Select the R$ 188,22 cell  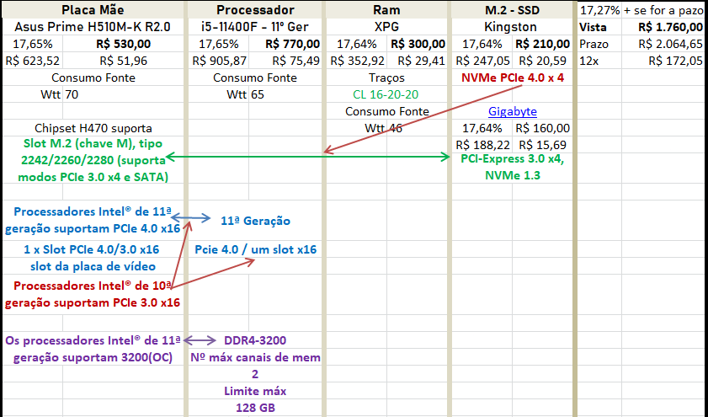pos(482,145)
